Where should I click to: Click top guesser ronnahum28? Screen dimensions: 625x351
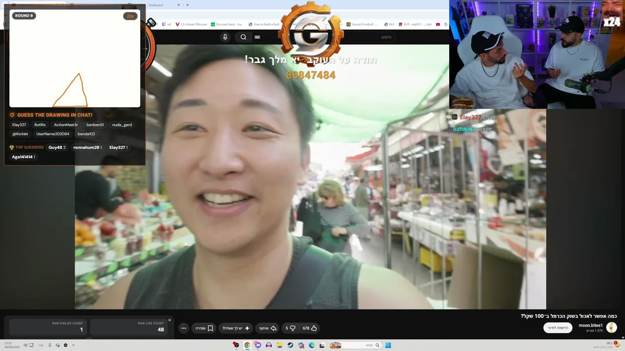pyautogui.click(x=87, y=147)
